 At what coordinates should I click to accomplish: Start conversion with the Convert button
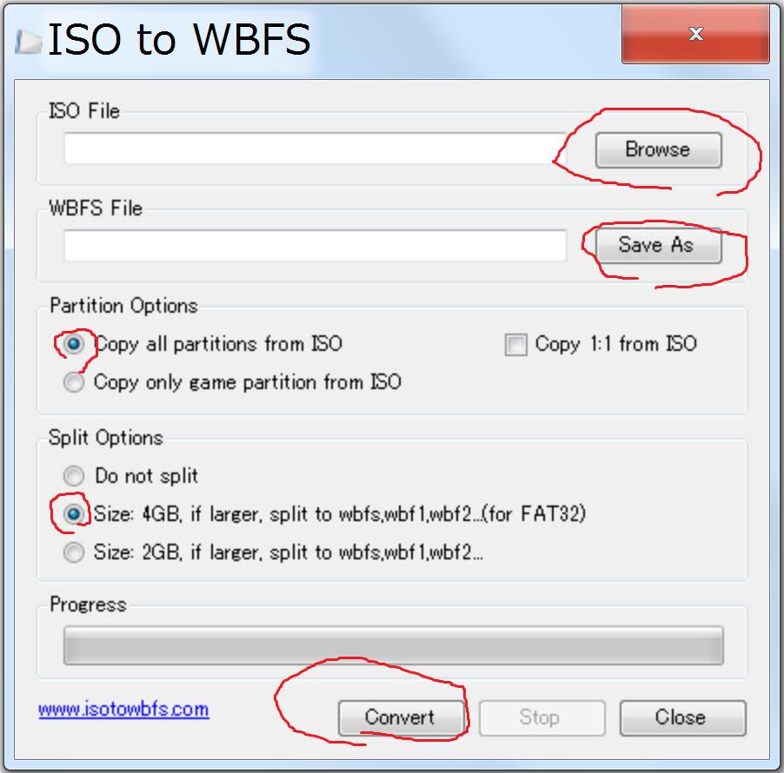pyautogui.click(x=401, y=717)
